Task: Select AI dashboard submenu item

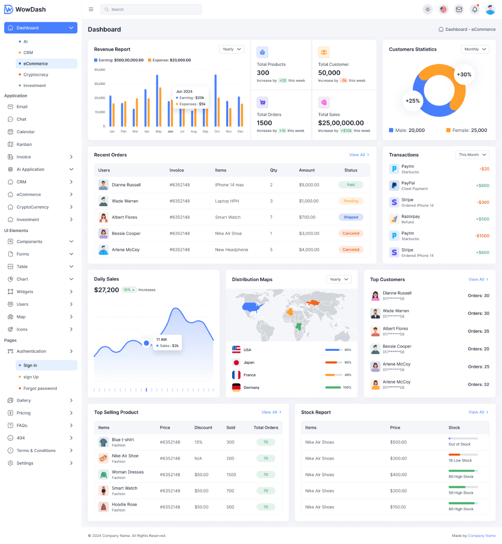Action: tap(47, 41)
